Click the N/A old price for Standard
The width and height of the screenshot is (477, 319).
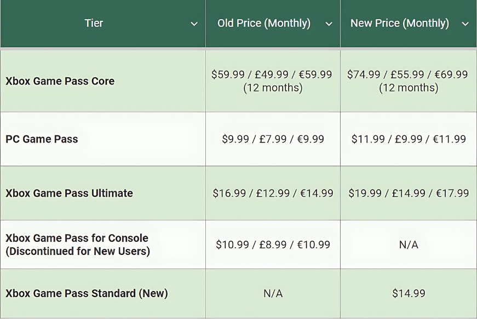coord(273,293)
